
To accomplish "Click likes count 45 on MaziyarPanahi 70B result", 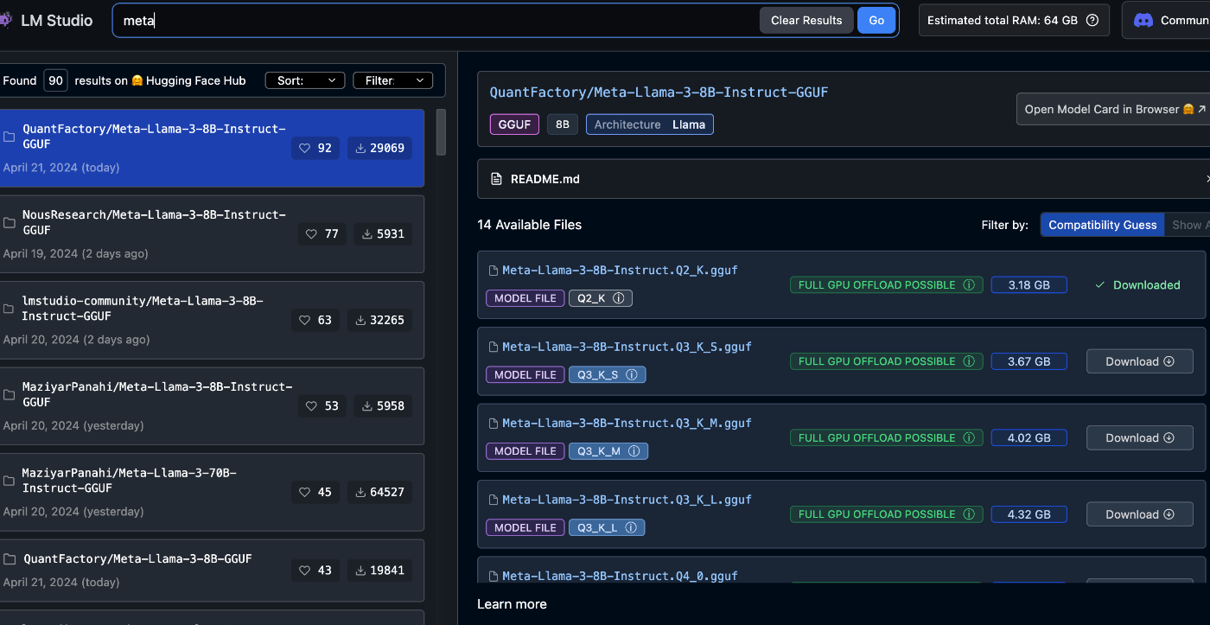I will click(315, 492).
